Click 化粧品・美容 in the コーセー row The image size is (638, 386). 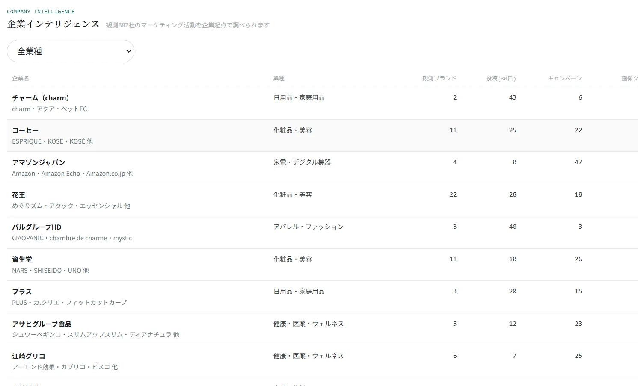(x=292, y=130)
